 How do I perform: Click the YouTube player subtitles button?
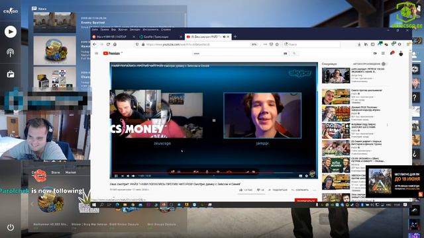pos(300,176)
